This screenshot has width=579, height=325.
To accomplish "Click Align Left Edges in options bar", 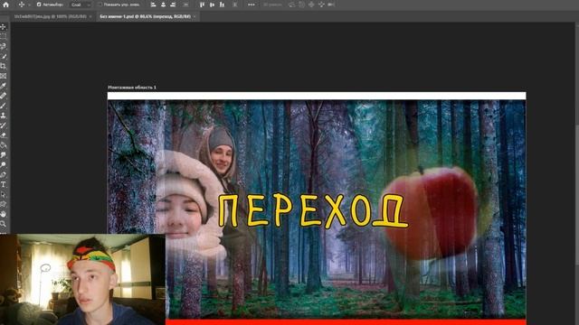I will (153, 5).
